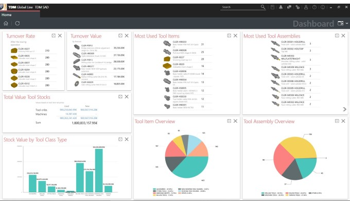Refresh the dashboard with the reload icon

tap(17, 23)
